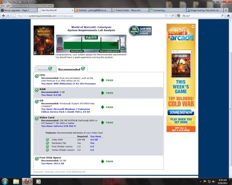Click the DOWNLOAD NOW ad button
232x185 pixels.
tap(181, 112)
